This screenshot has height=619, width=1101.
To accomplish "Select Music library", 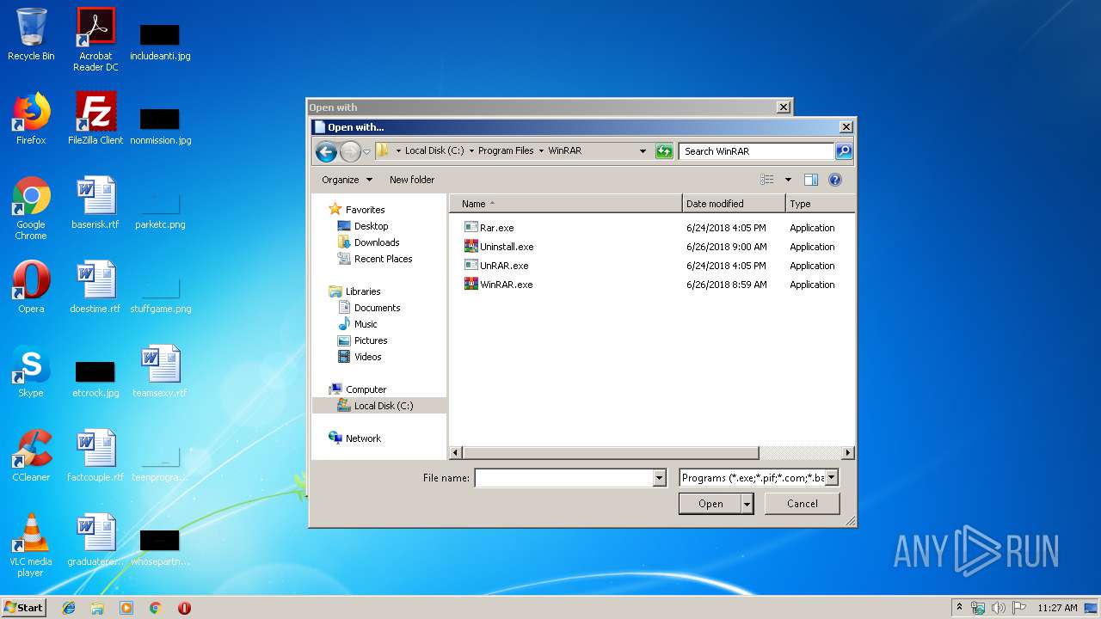I will pyautogui.click(x=366, y=324).
